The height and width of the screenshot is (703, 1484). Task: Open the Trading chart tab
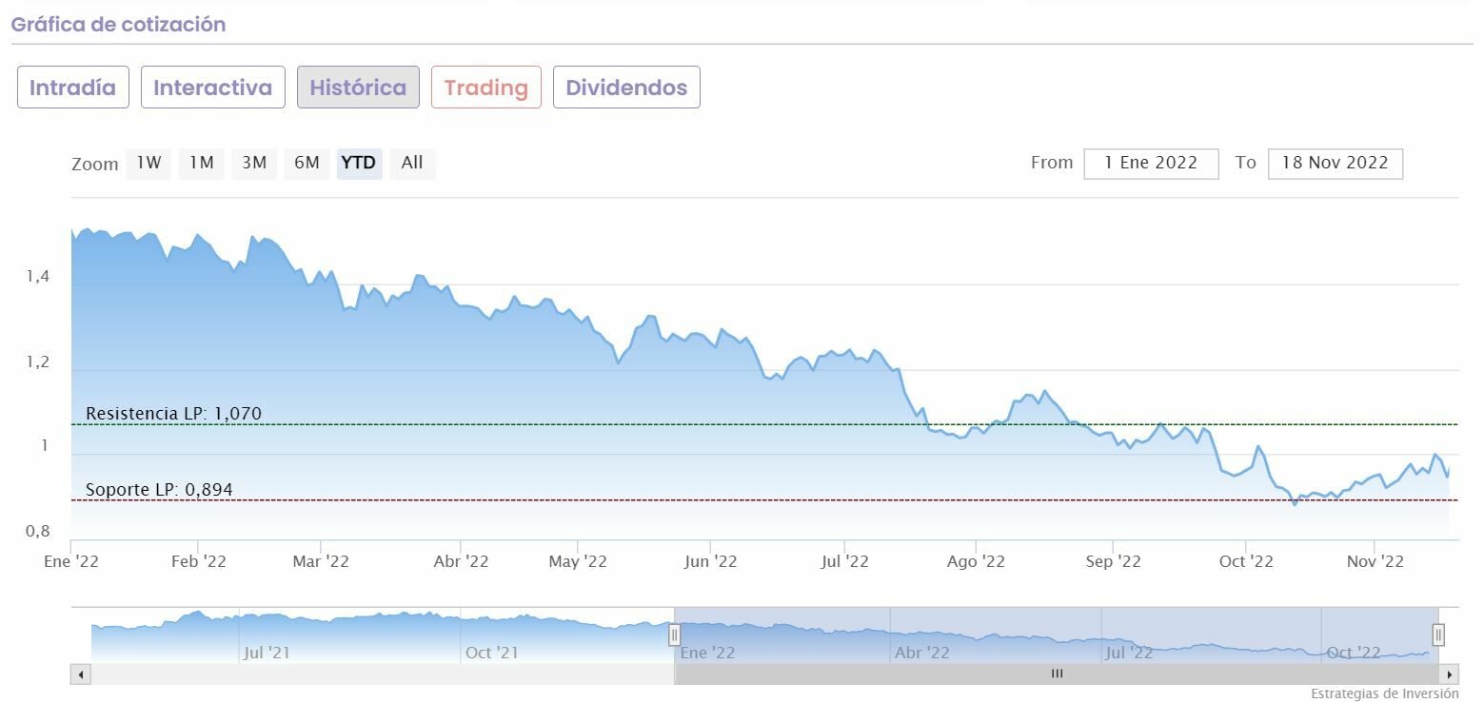[x=485, y=88]
